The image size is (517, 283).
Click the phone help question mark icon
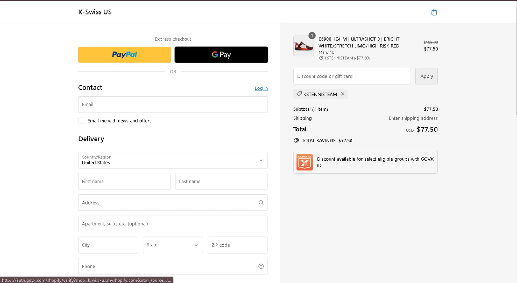pyautogui.click(x=261, y=266)
